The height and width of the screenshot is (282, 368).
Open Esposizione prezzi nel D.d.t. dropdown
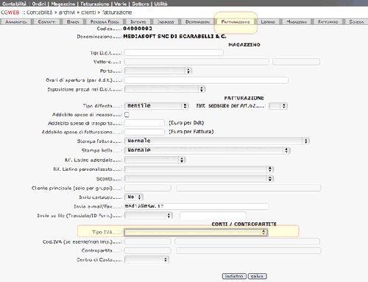click(x=165, y=89)
